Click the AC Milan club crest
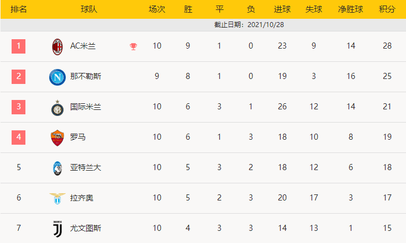406x243 pixels. pyautogui.click(x=57, y=47)
